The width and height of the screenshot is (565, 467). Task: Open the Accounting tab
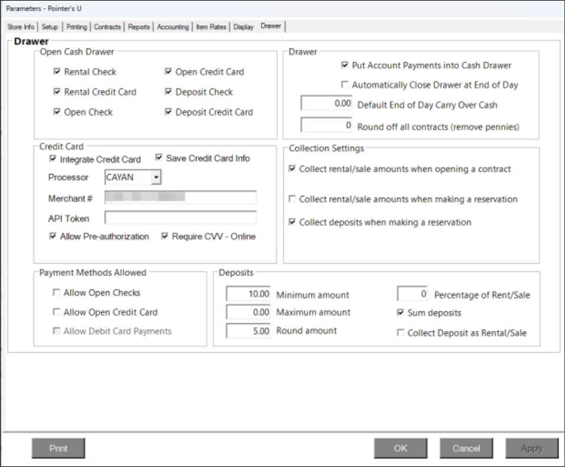pyautogui.click(x=173, y=27)
